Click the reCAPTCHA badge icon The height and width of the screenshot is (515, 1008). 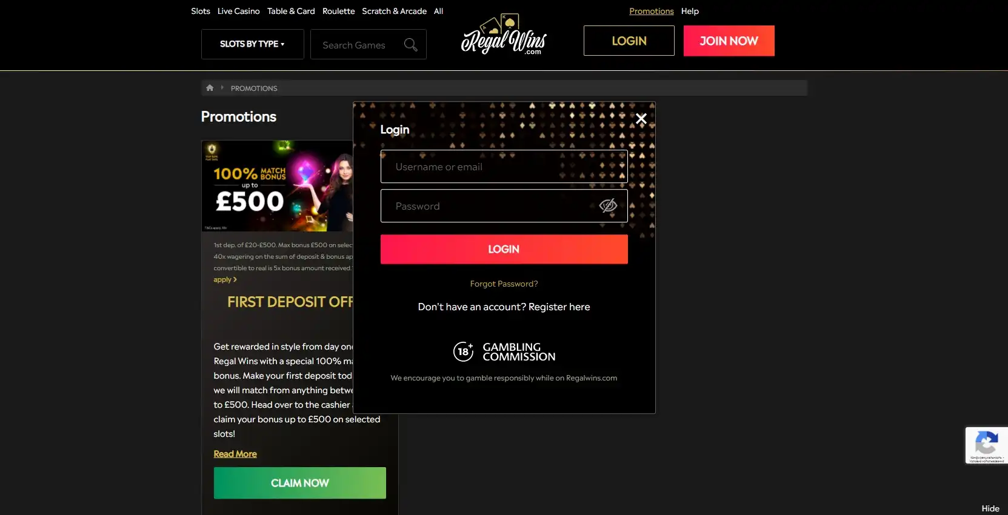tap(986, 442)
